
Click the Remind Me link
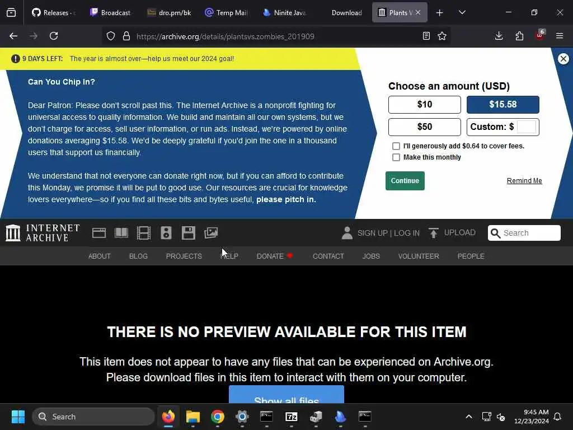click(524, 181)
